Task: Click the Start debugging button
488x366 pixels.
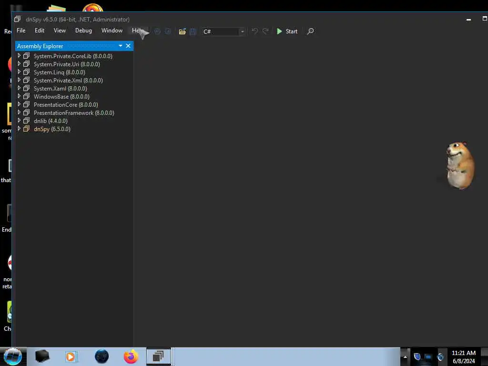Action: click(x=287, y=31)
